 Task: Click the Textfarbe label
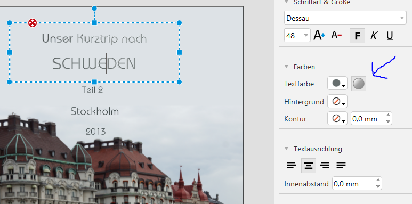pos(299,84)
